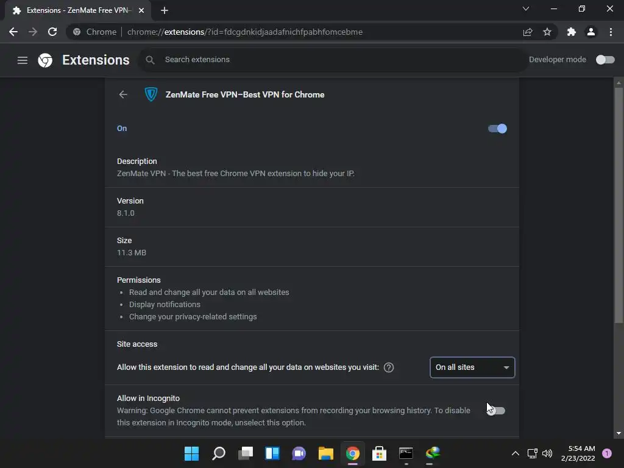Return to the extensions list with back arrow
This screenshot has height=468, width=624.
click(x=123, y=94)
